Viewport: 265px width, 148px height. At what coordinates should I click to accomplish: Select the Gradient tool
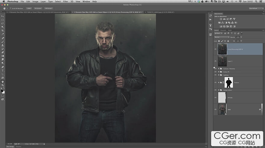coord(2,56)
